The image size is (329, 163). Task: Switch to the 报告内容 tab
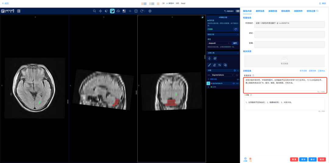click(x=247, y=11)
